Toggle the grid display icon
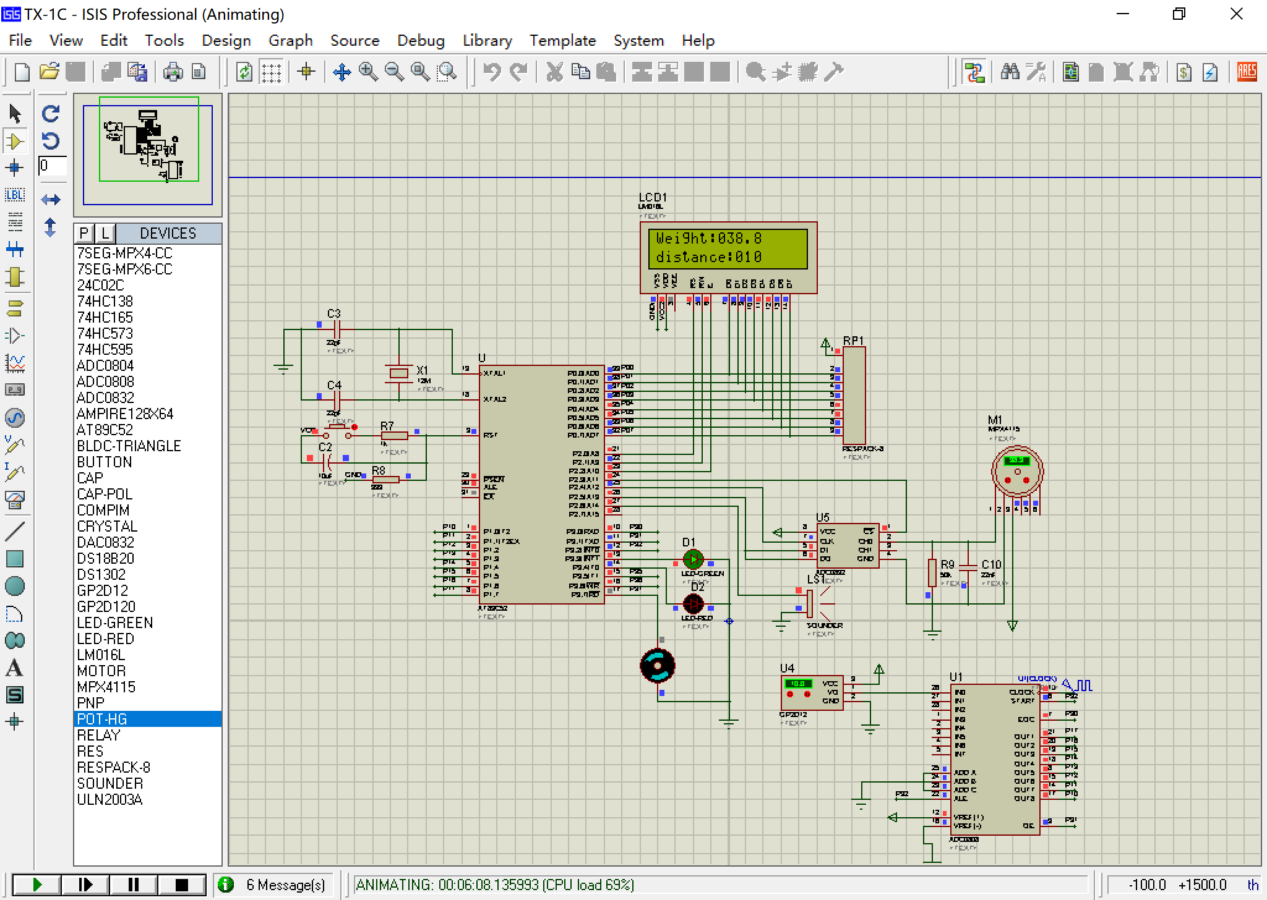Screen dimensions: 1267x900 point(271,72)
